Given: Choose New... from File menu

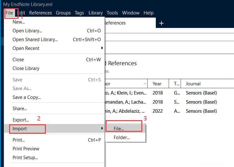Looking at the screenshot, I should click(x=54, y=22).
